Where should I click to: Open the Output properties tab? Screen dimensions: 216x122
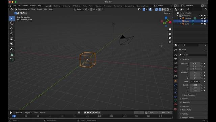(175, 59)
